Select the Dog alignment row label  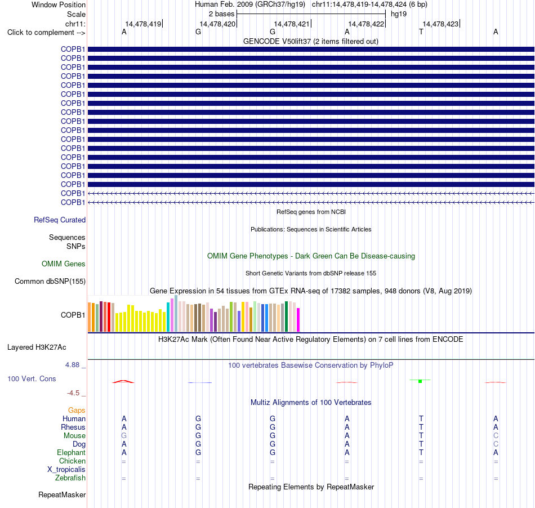click(x=79, y=444)
